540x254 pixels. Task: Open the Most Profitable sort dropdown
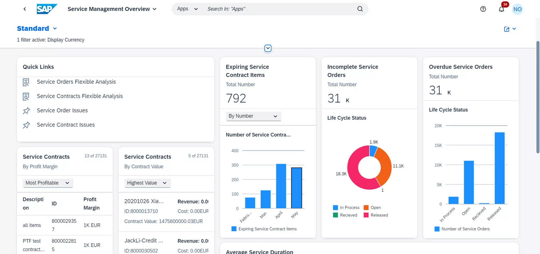click(x=48, y=183)
